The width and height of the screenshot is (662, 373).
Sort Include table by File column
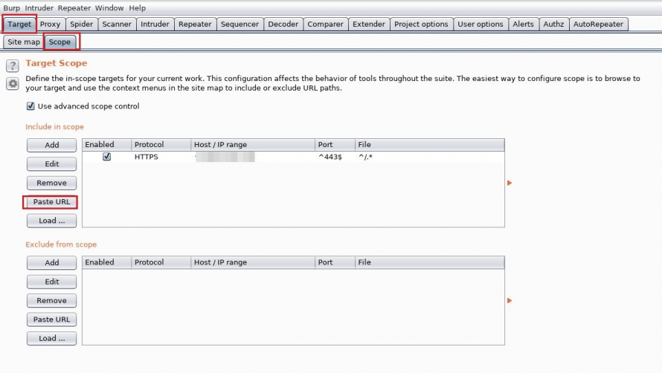pos(429,145)
